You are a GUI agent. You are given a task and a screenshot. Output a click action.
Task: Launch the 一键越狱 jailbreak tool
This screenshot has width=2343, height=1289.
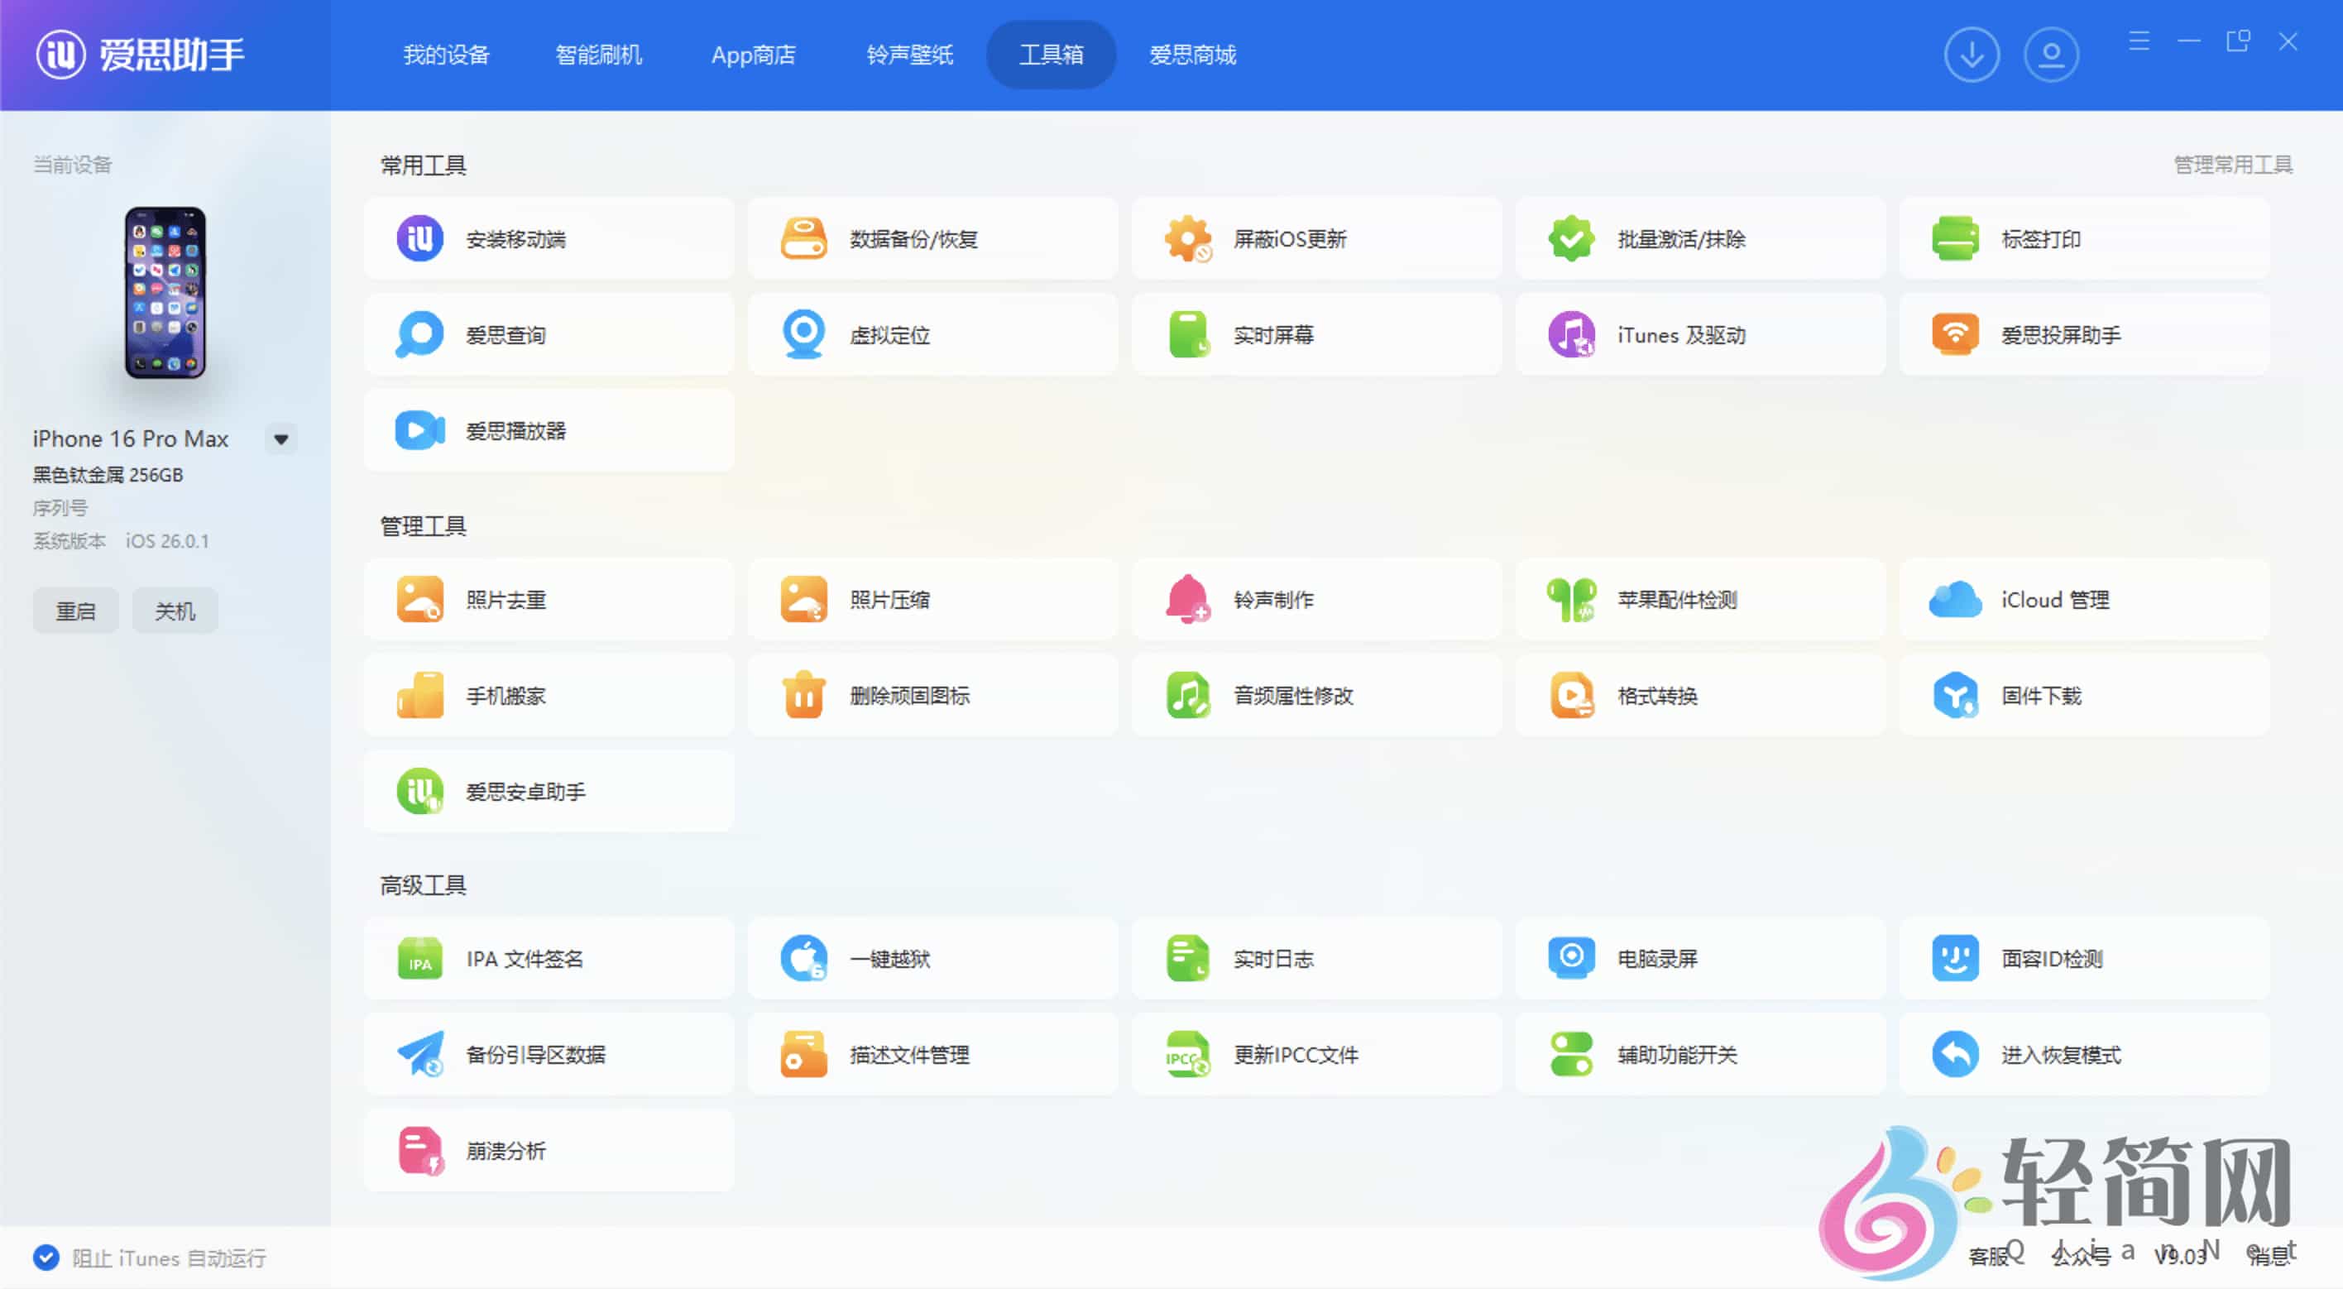tap(932, 958)
